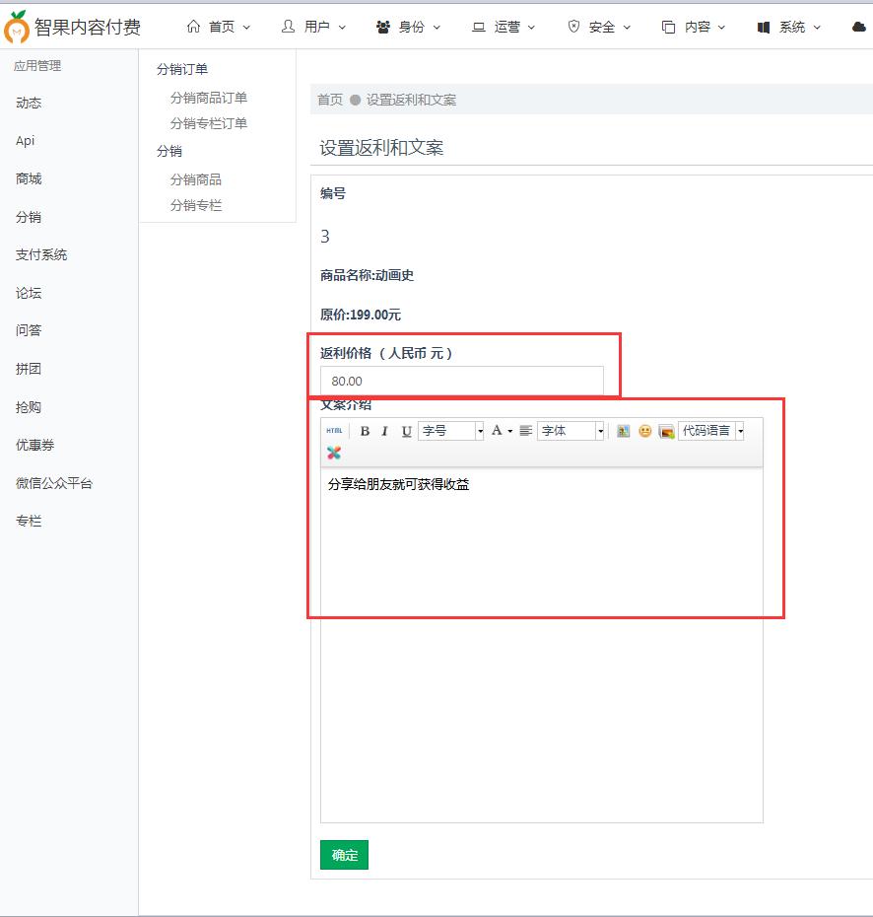Click the 确定 confirm button

point(343,855)
